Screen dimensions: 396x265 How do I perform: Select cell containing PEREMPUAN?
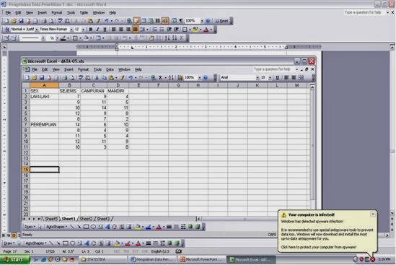click(x=44, y=125)
